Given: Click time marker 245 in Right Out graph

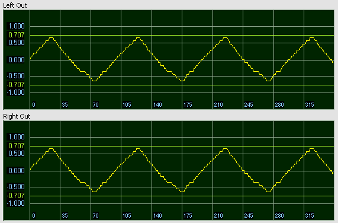Looking at the screenshot, I should click(x=249, y=215).
